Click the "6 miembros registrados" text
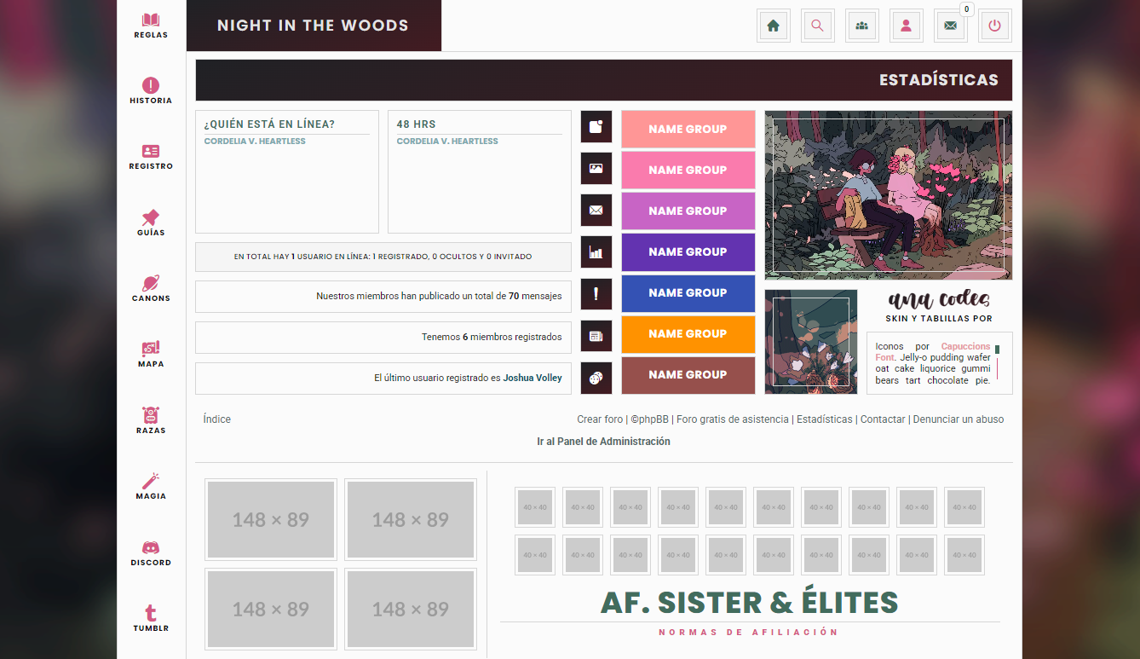This screenshot has height=659, width=1140. pyautogui.click(x=512, y=337)
